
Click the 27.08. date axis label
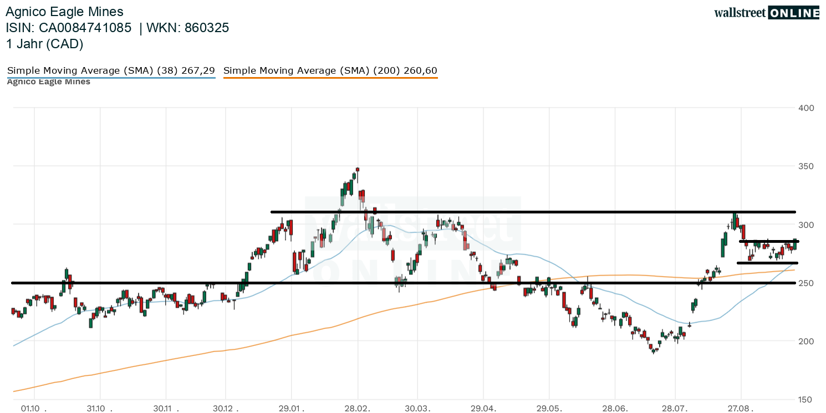tap(741, 409)
